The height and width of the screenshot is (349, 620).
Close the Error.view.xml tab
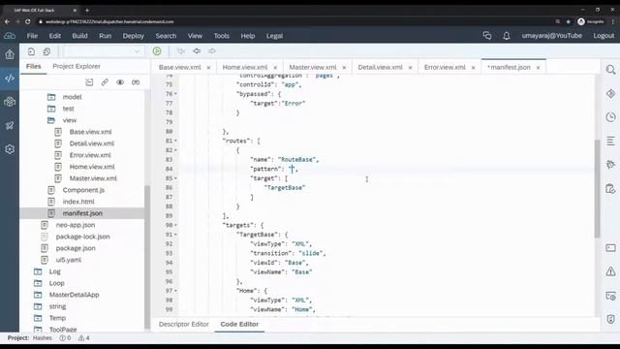(473, 68)
